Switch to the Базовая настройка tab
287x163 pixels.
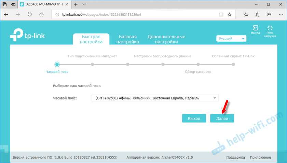click(127, 39)
